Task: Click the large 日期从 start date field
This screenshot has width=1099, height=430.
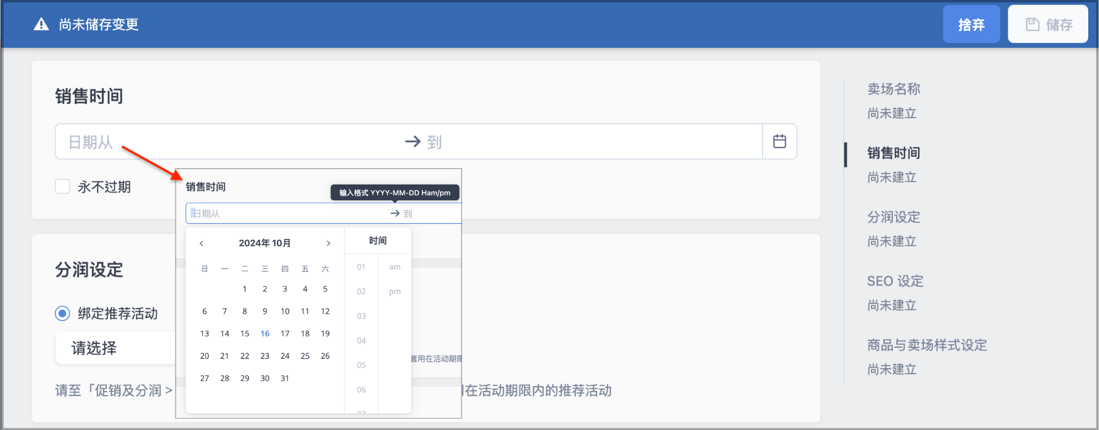Action: coord(231,142)
